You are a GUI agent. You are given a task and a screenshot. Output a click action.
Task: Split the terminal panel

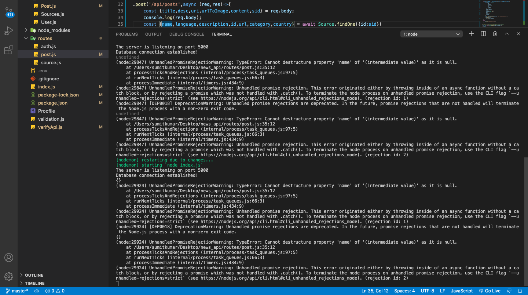(483, 34)
